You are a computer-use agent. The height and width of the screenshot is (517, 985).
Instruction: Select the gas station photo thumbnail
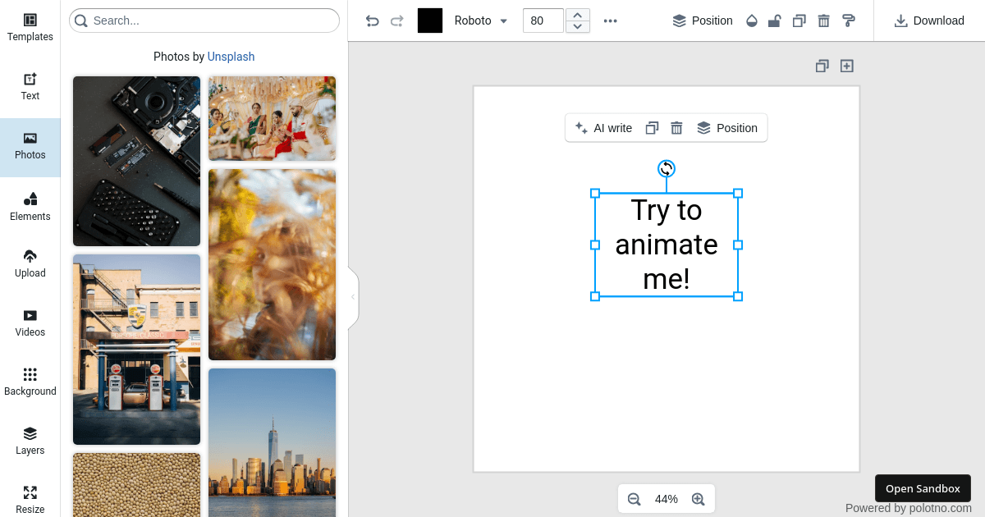pyautogui.click(x=136, y=350)
